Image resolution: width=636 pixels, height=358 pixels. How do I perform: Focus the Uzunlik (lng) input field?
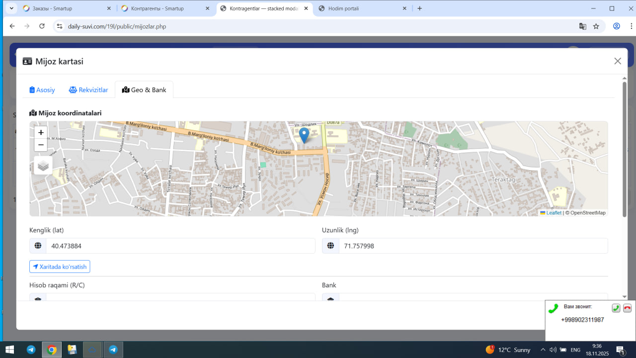point(473,246)
